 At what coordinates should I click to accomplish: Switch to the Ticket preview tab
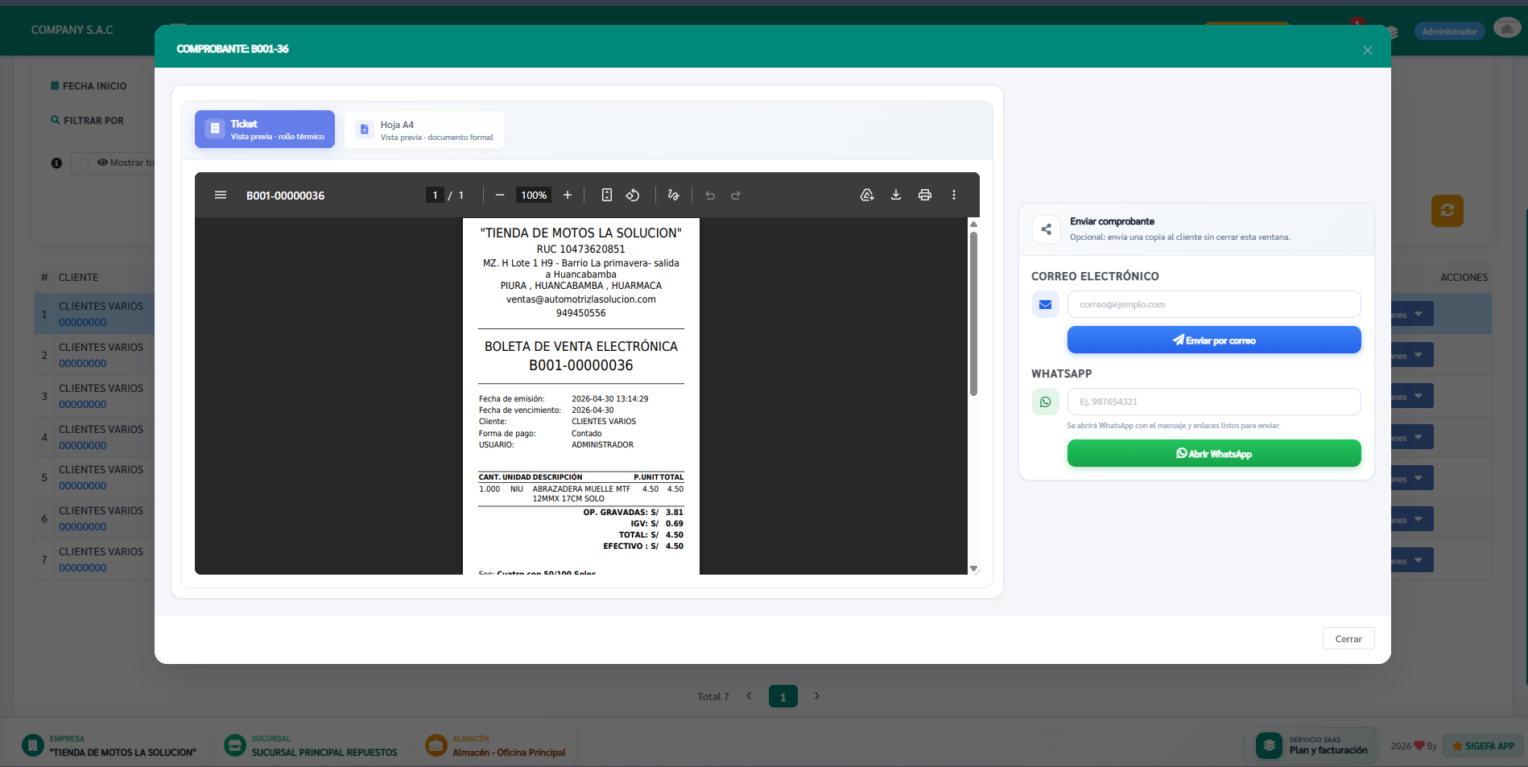point(265,130)
